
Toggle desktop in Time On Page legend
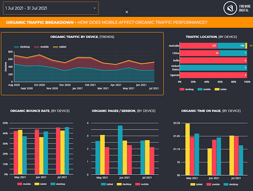231,184
